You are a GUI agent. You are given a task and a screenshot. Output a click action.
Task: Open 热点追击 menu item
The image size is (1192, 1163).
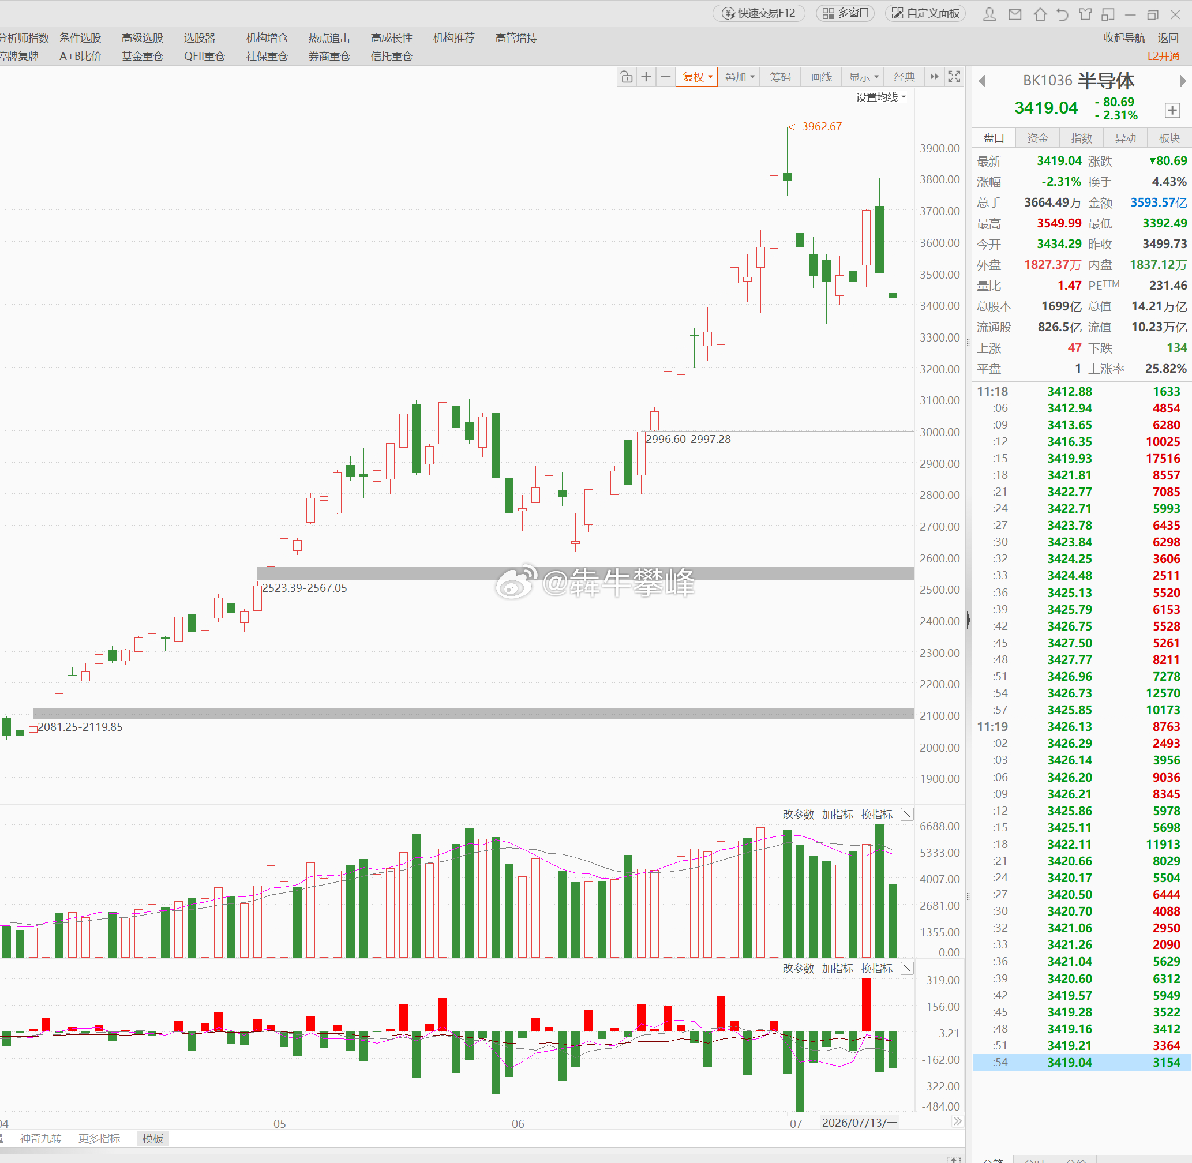[x=329, y=38]
